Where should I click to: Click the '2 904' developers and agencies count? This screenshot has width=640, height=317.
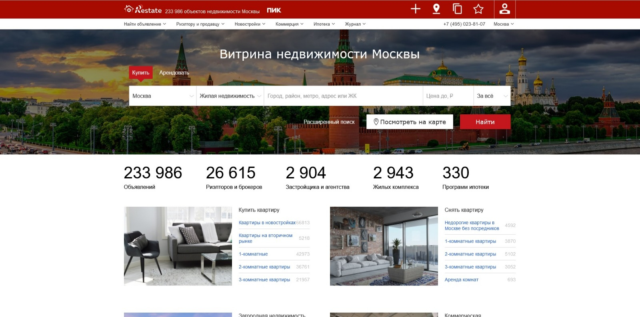click(306, 173)
